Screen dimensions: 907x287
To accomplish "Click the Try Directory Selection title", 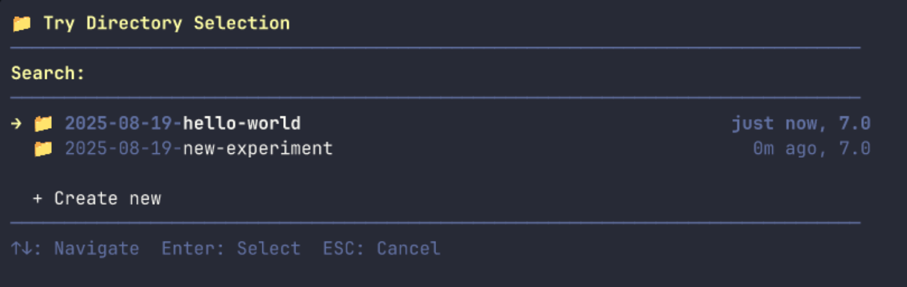I will [166, 24].
